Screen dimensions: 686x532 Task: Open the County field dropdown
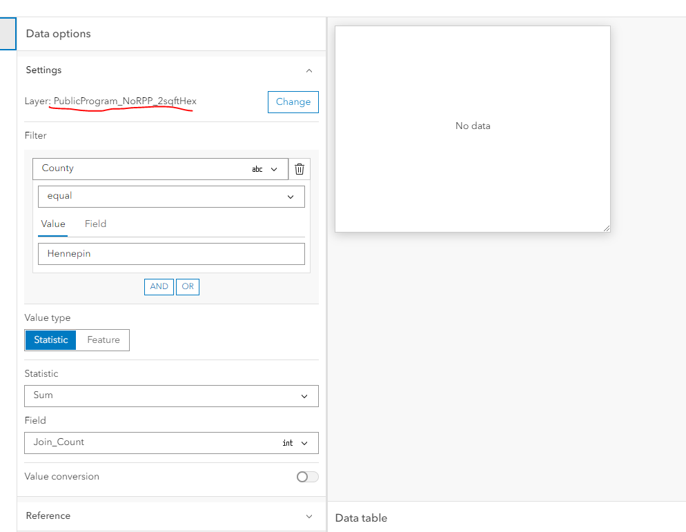click(160, 169)
